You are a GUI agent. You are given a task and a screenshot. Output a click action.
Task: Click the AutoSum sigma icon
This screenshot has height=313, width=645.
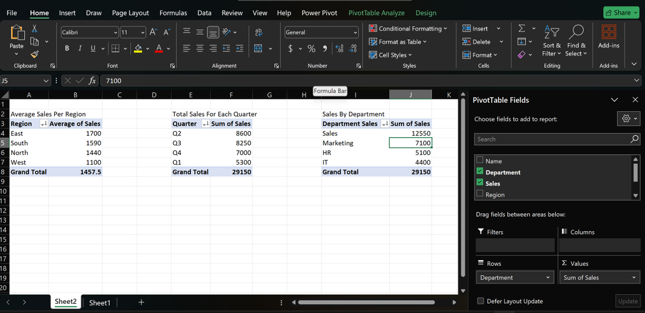[521, 29]
